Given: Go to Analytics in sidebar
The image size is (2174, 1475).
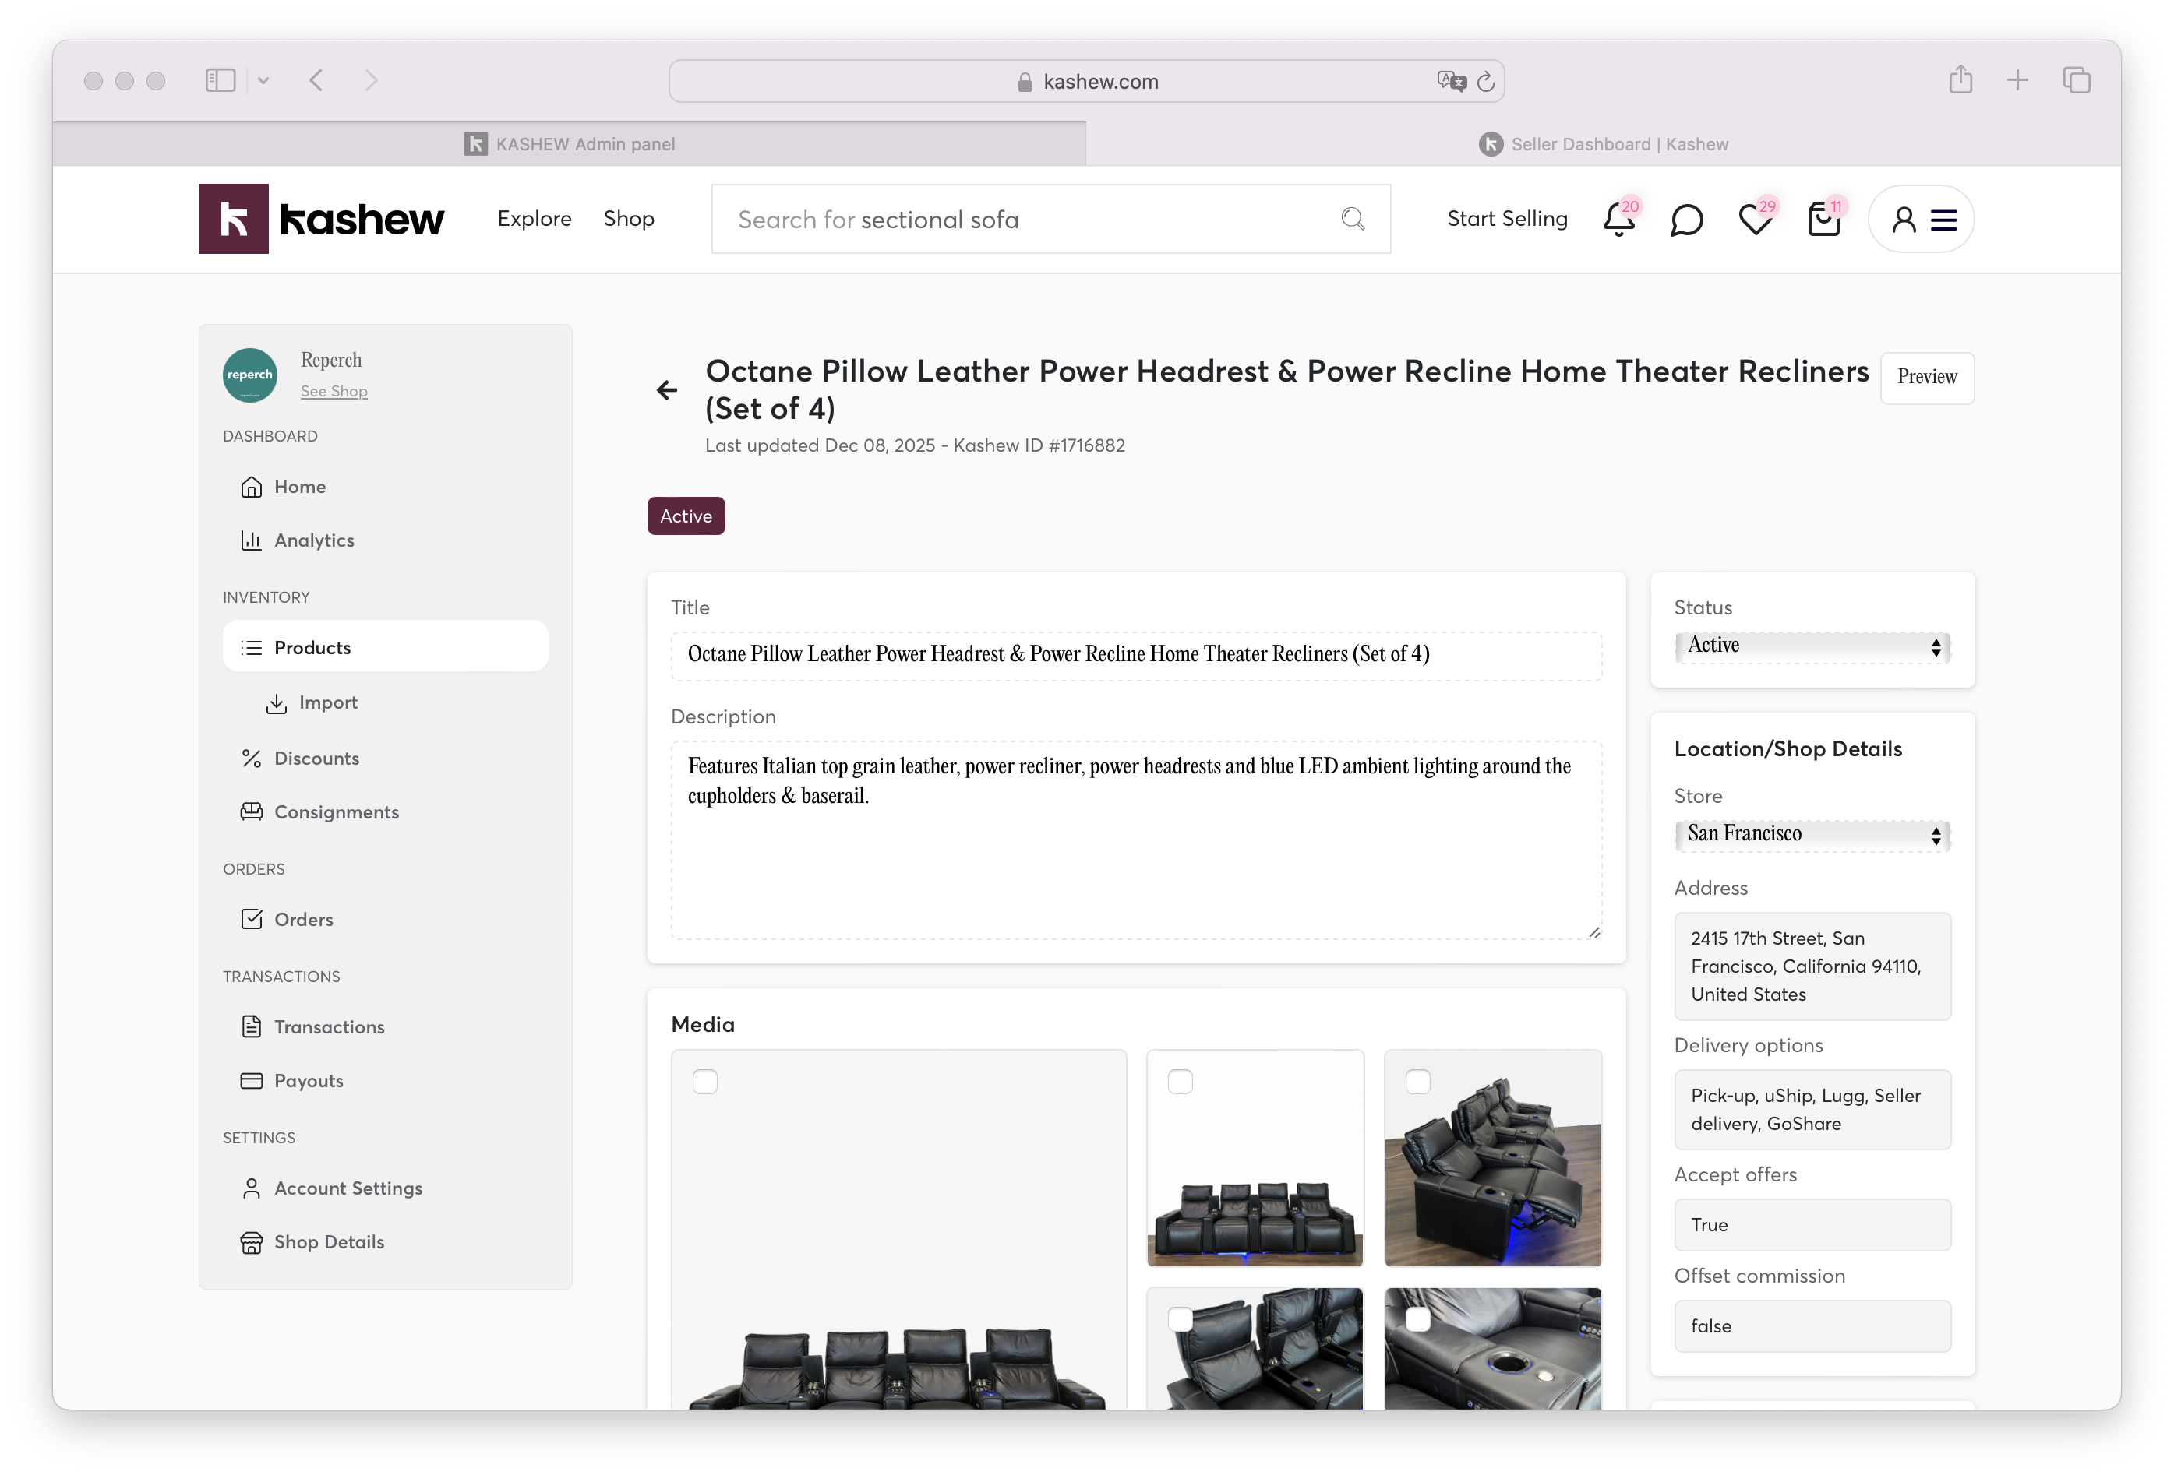Looking at the screenshot, I should pos(313,540).
